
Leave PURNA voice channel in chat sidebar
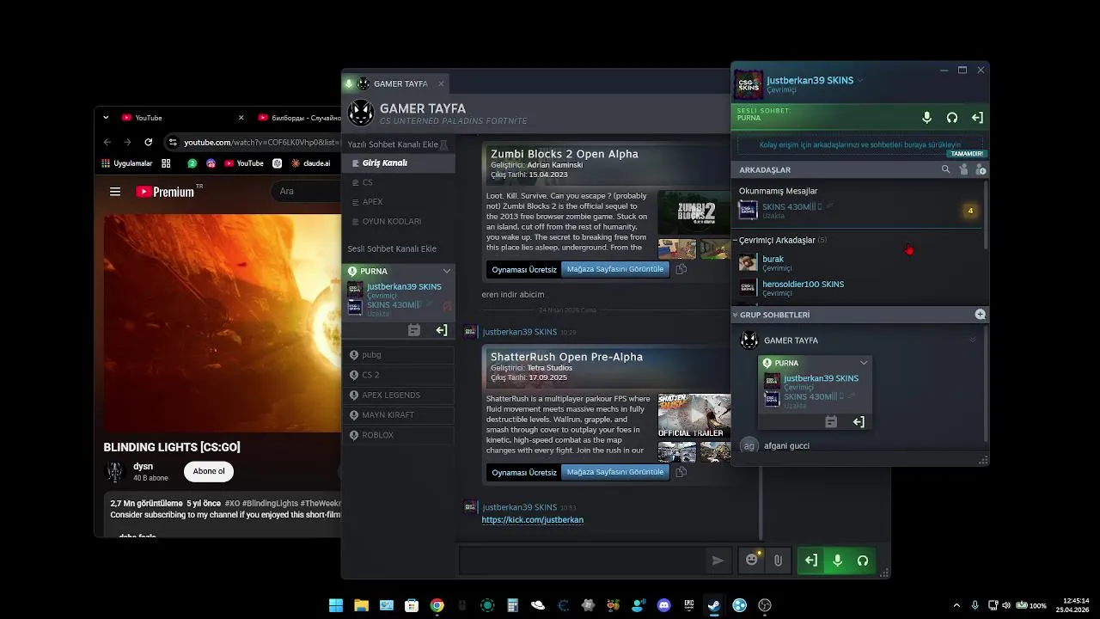coord(441,330)
